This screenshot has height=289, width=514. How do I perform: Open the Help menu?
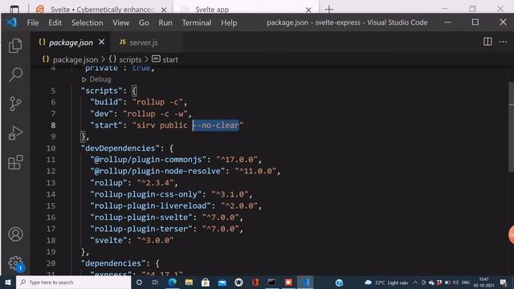point(229,22)
